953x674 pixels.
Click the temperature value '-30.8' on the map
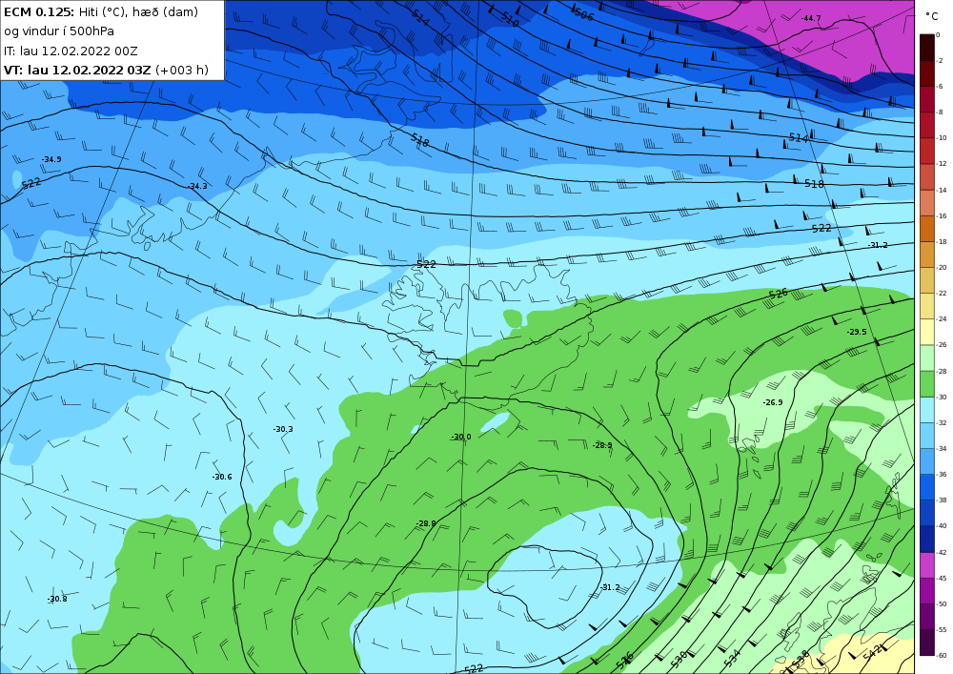57,600
